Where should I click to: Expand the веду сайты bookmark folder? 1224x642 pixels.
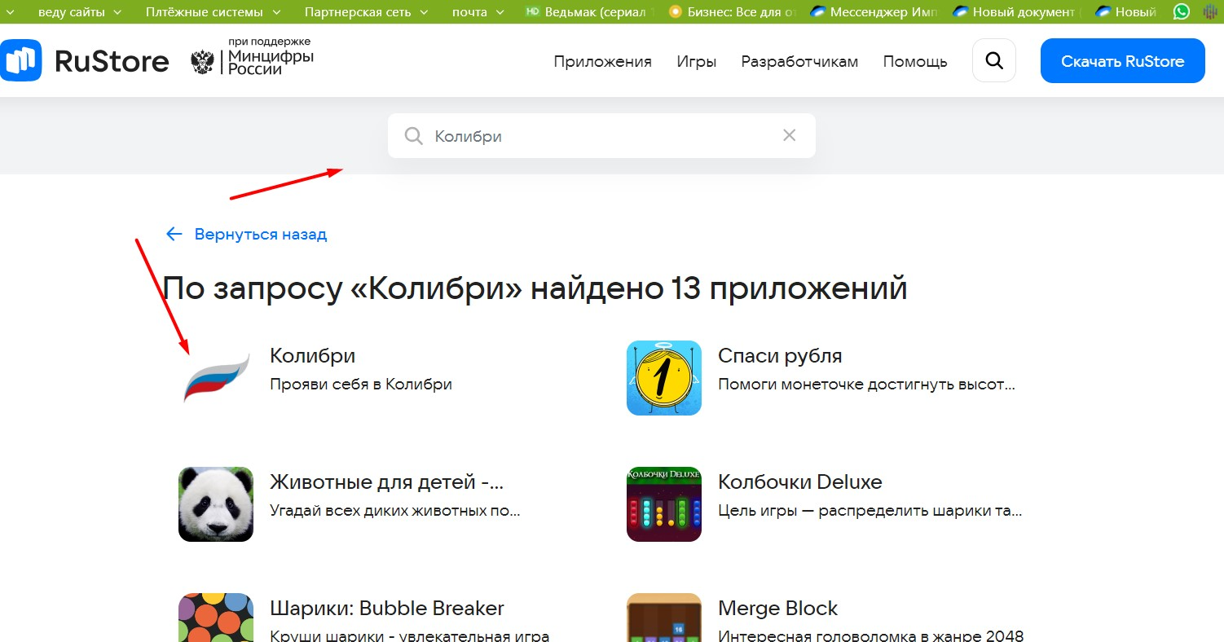point(80,11)
